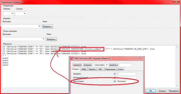Viewport: 181px width, 94px height.
Task: Click the Загрузка button
Action: (x=87, y=65)
